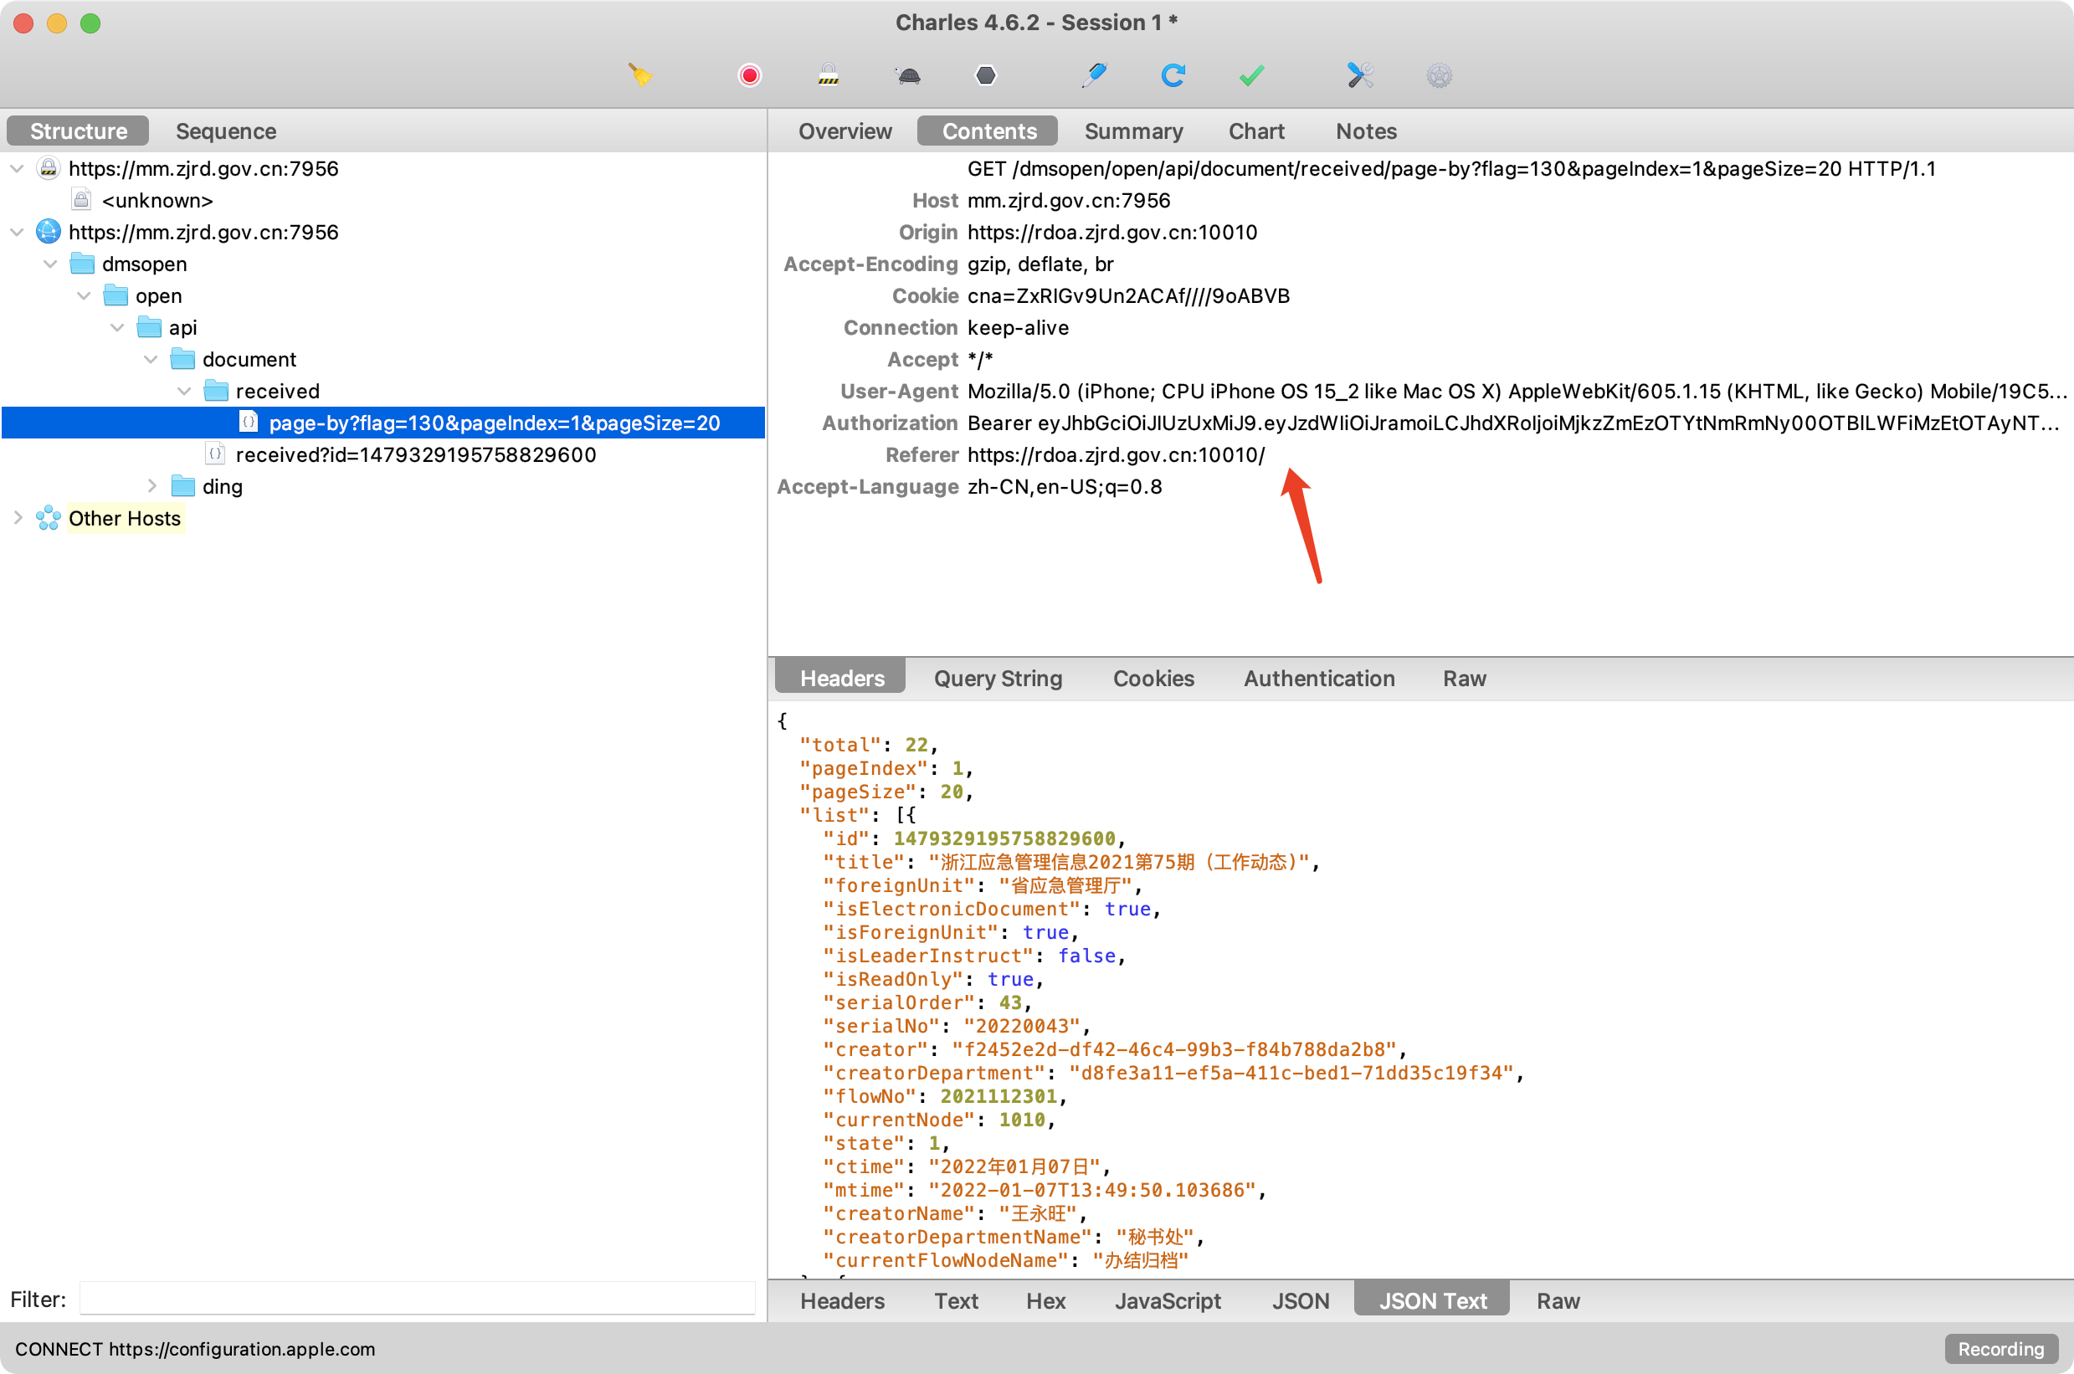The image size is (2074, 1374).
Task: Click the broom Clear Session icon
Action: (640, 75)
